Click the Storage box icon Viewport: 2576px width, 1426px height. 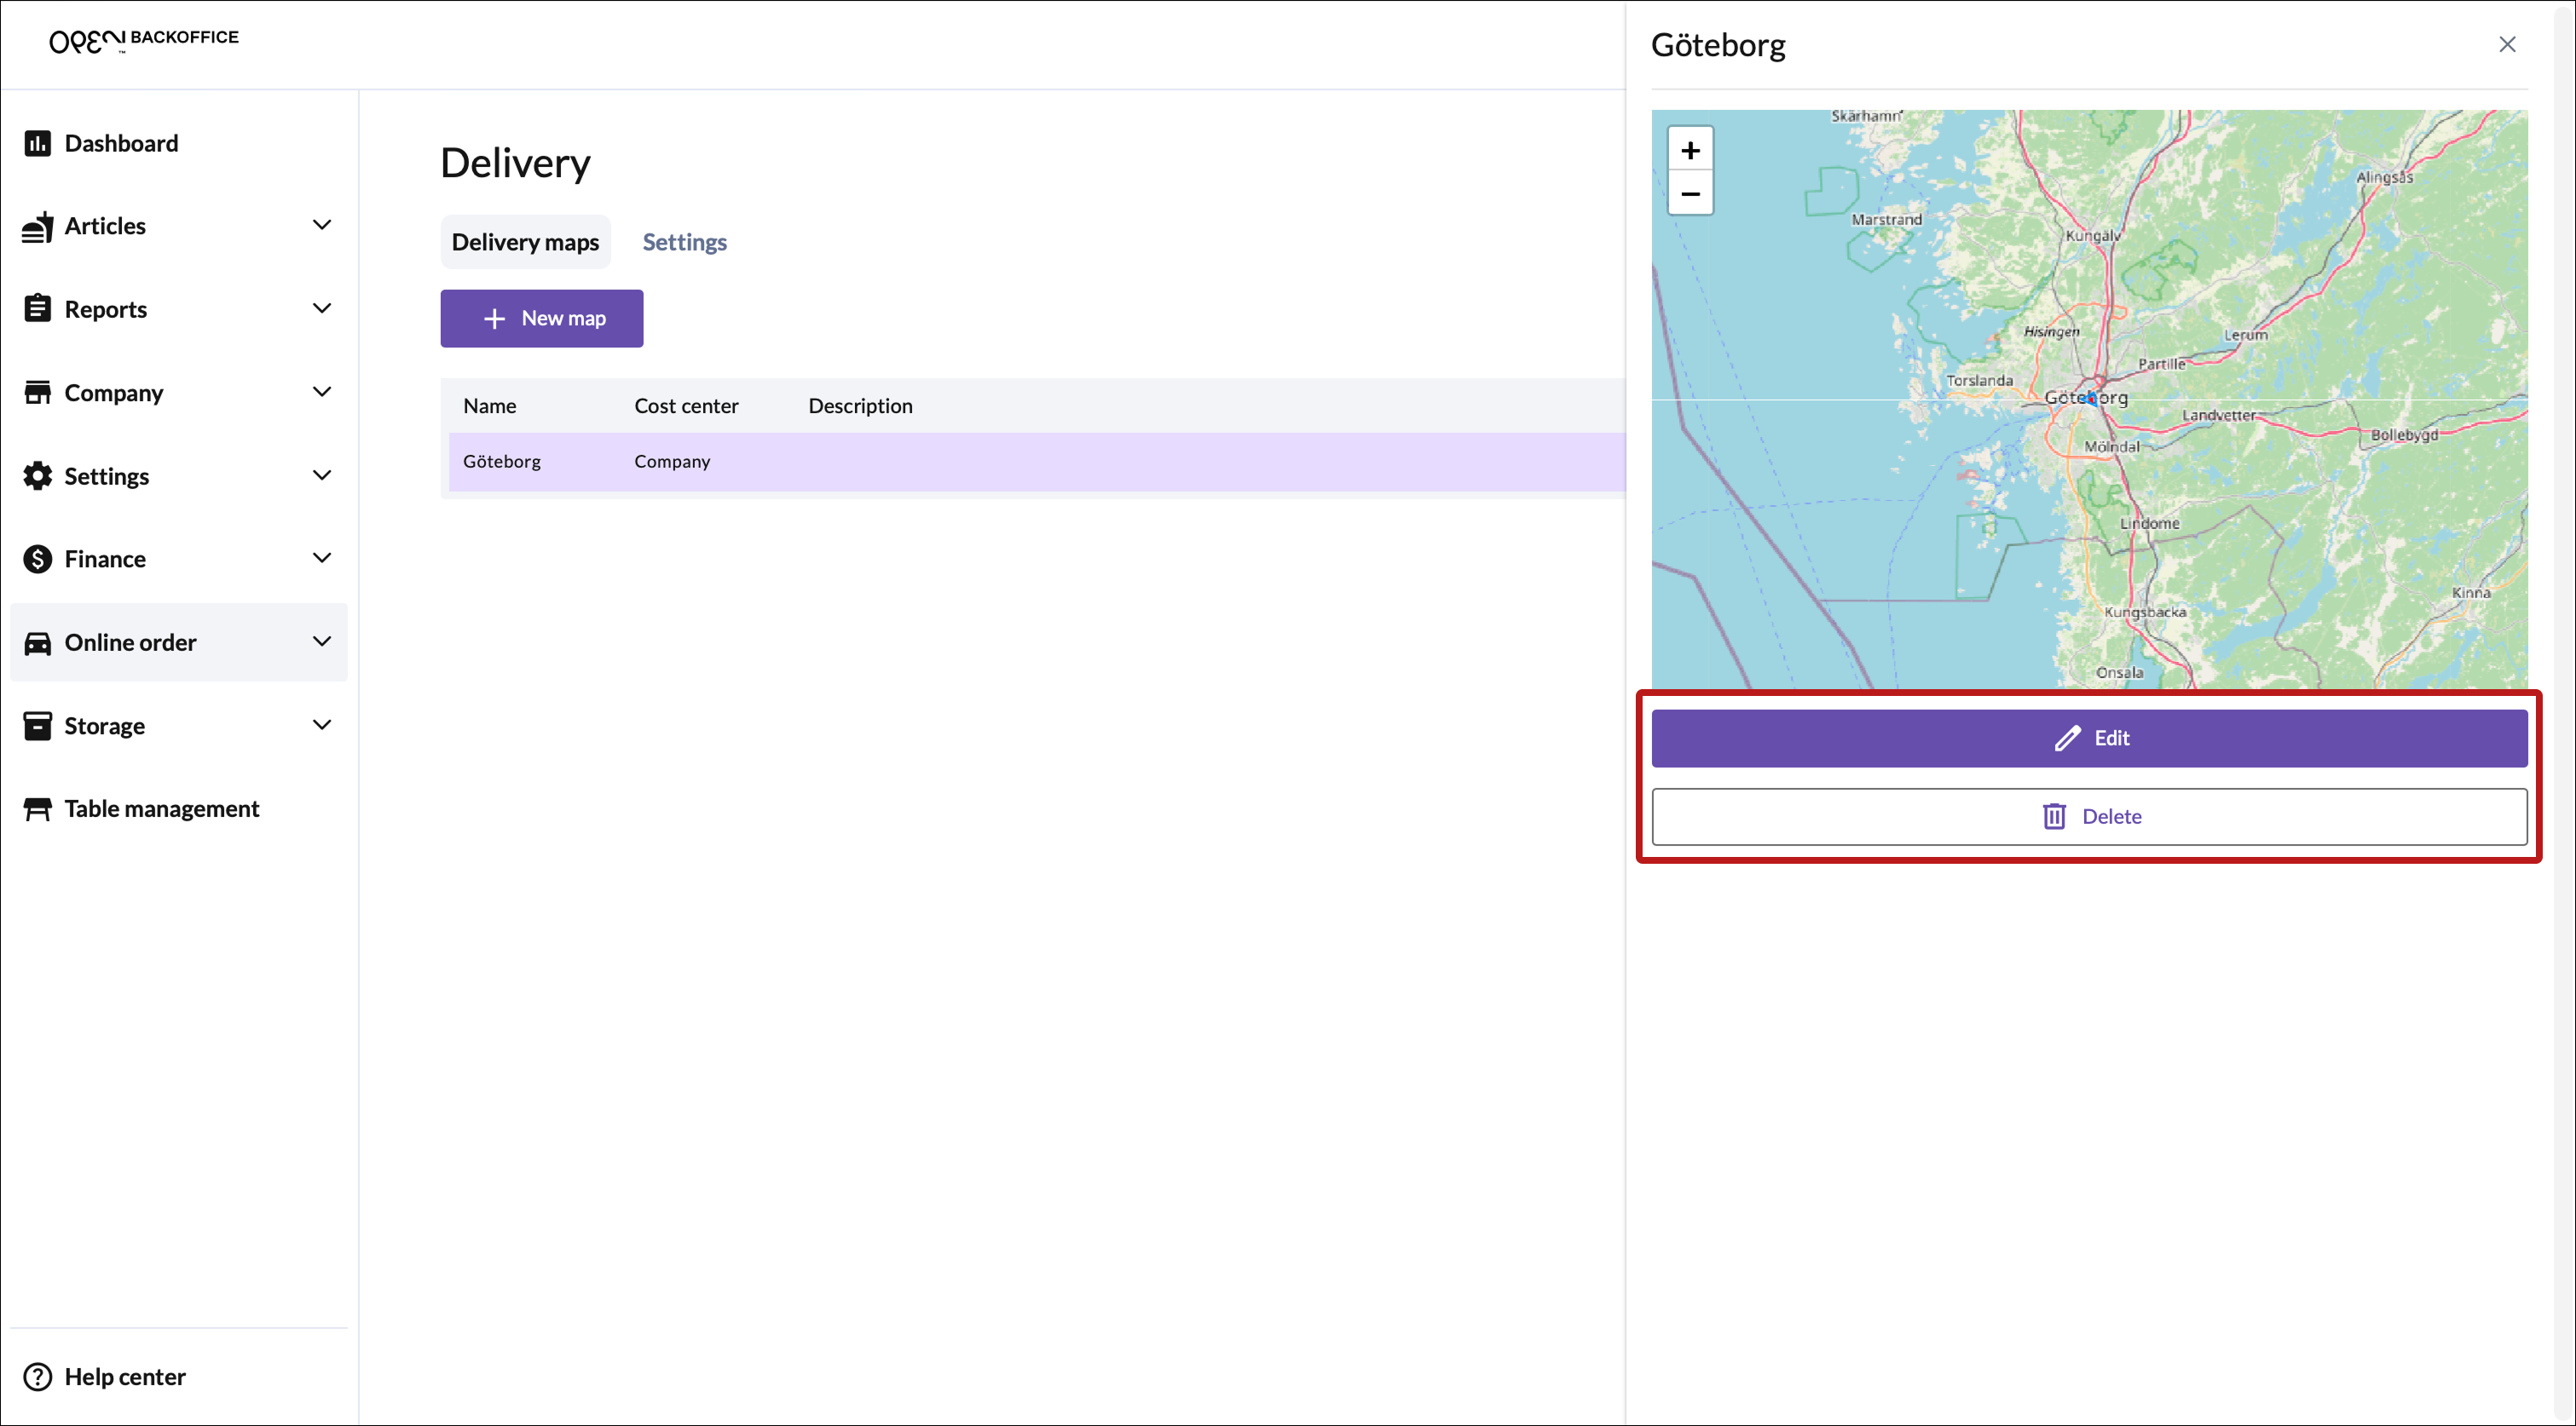click(38, 726)
